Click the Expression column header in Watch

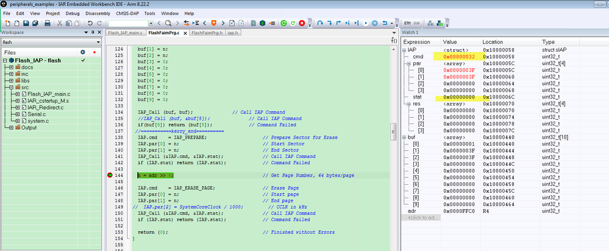(421, 42)
